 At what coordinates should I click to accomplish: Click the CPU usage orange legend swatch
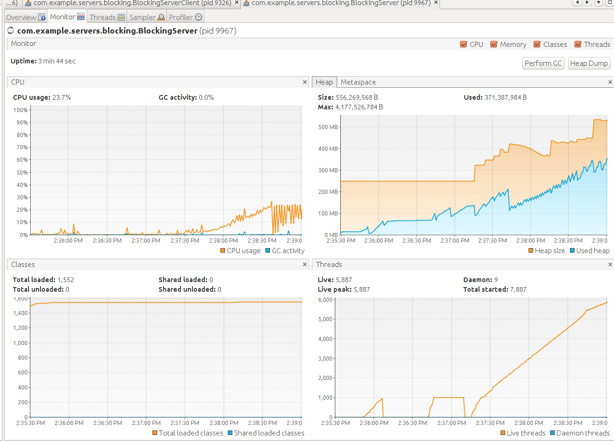point(223,251)
